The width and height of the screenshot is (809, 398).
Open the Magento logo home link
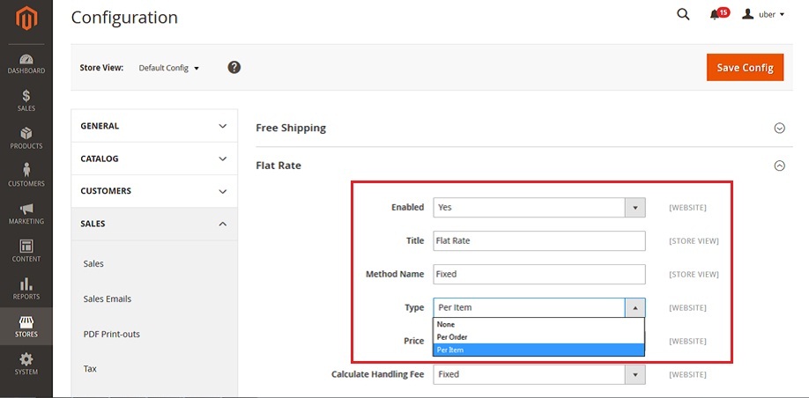[x=26, y=18]
